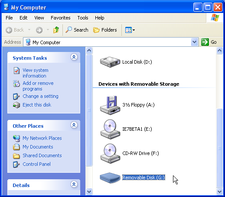Click the Eject this disk link
Screen dimensions: 225x197
pyautogui.click(x=37, y=105)
